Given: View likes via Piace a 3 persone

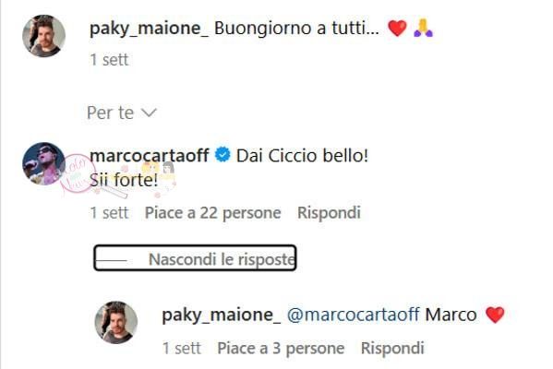Looking at the screenshot, I should [x=281, y=348].
